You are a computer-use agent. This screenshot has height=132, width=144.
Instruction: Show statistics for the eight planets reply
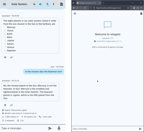pos(11,57)
